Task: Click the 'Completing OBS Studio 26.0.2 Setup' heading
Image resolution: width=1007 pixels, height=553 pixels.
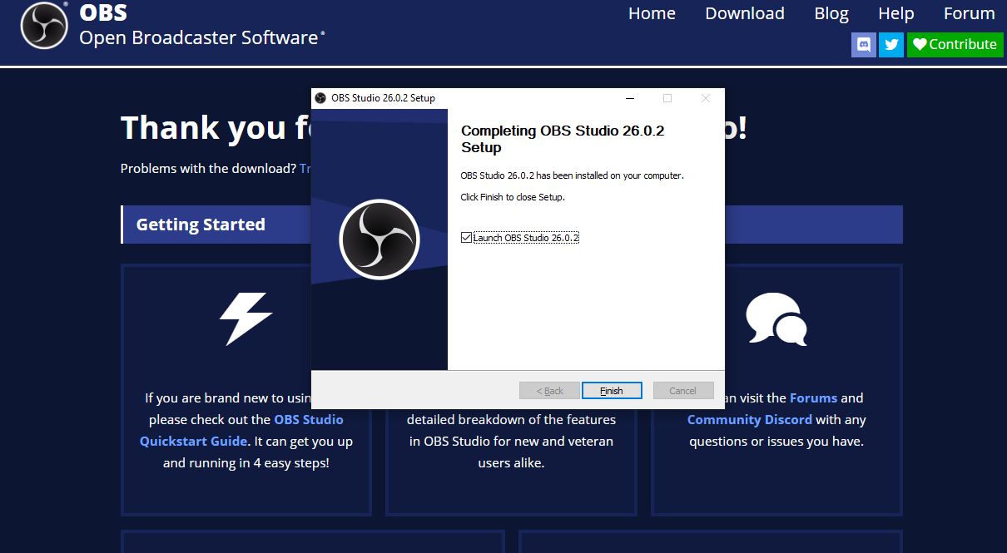Action: 563,139
